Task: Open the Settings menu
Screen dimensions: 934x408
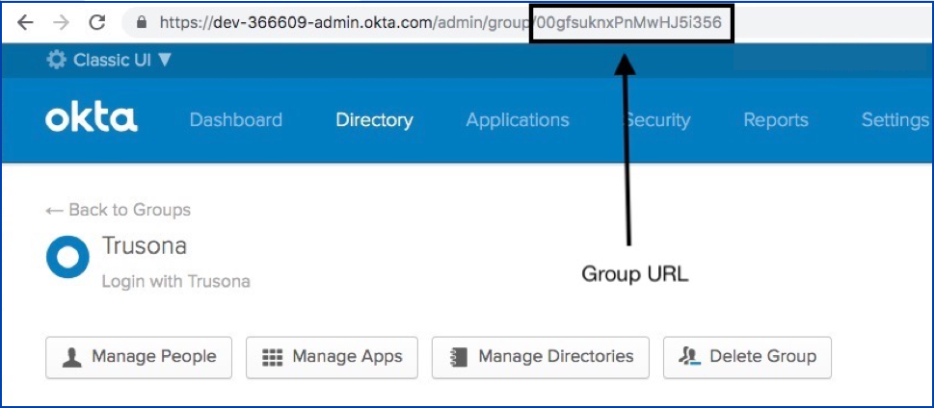Action: tap(895, 120)
